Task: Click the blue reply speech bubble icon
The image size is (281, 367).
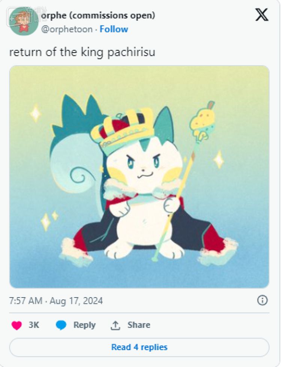Action: click(x=61, y=325)
